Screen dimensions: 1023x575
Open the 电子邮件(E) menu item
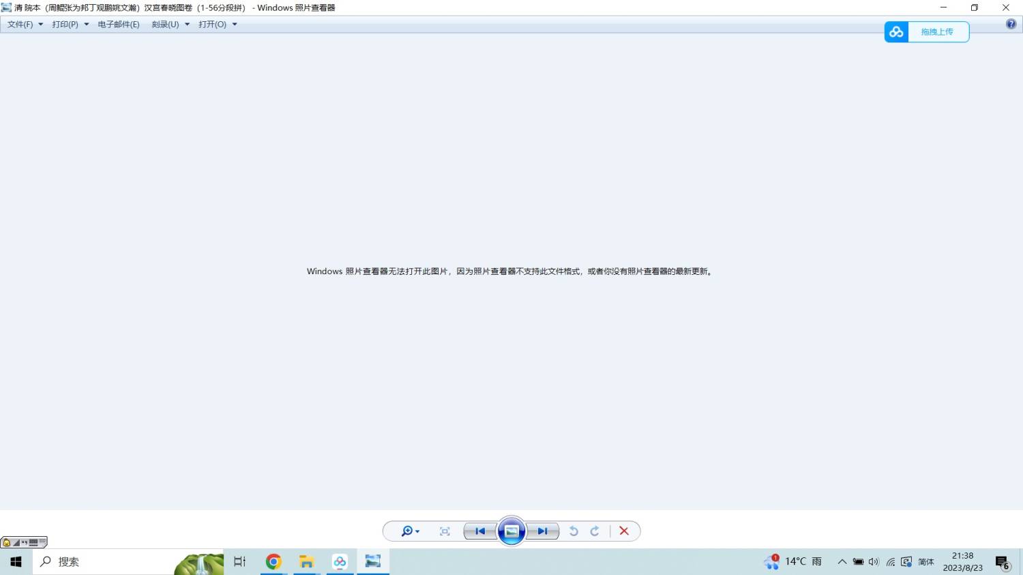118,25
